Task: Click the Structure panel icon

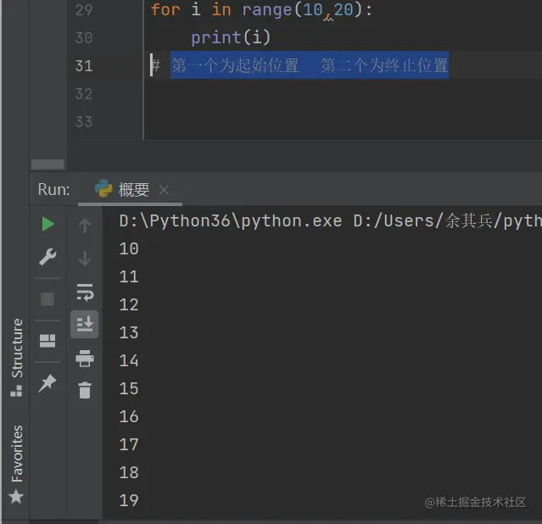Action: tap(16, 391)
